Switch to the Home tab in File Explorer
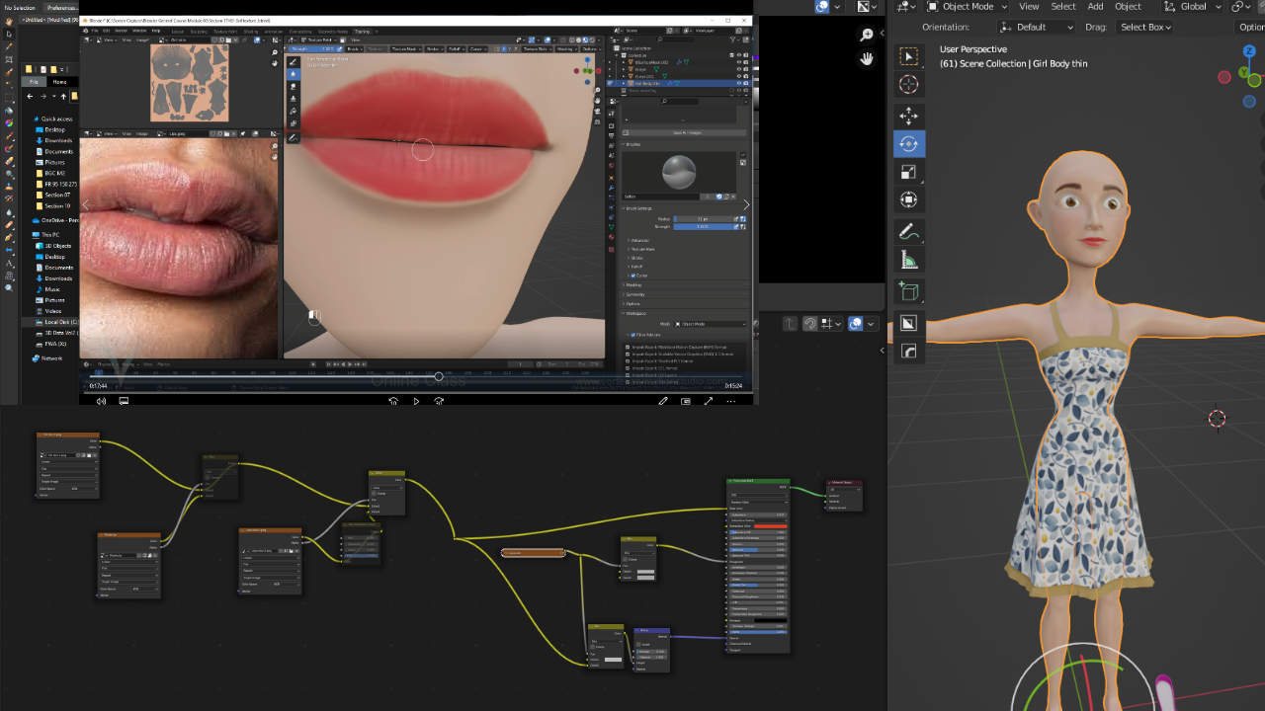Viewport: 1265px width, 711px height. pos(59,82)
